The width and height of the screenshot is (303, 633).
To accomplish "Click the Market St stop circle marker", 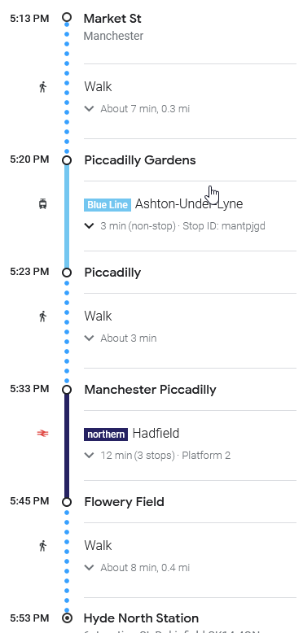I will (x=67, y=17).
